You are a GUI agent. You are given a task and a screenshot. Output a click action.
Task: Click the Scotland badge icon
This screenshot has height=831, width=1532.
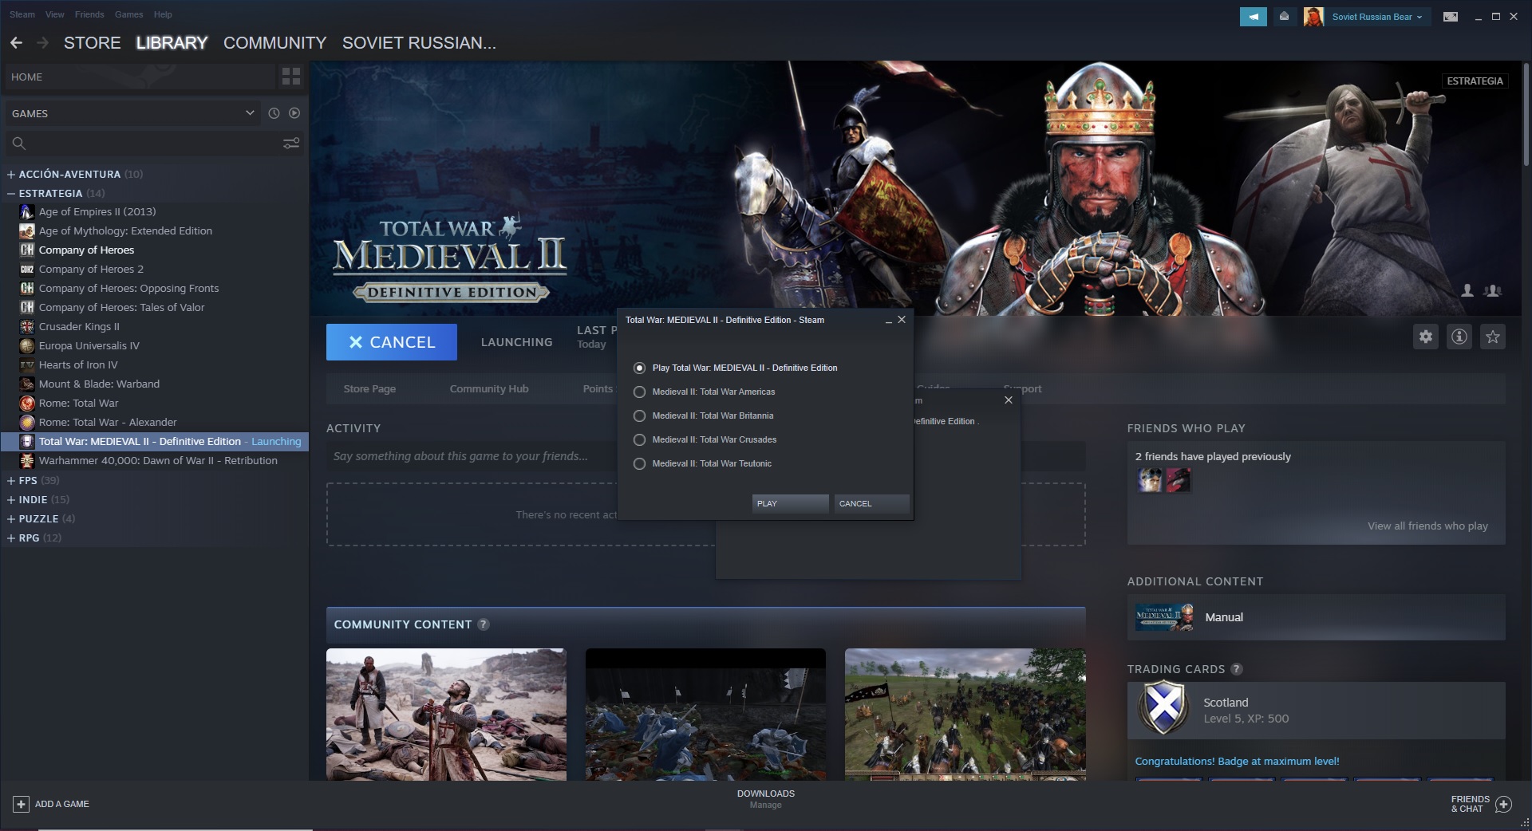tap(1163, 707)
